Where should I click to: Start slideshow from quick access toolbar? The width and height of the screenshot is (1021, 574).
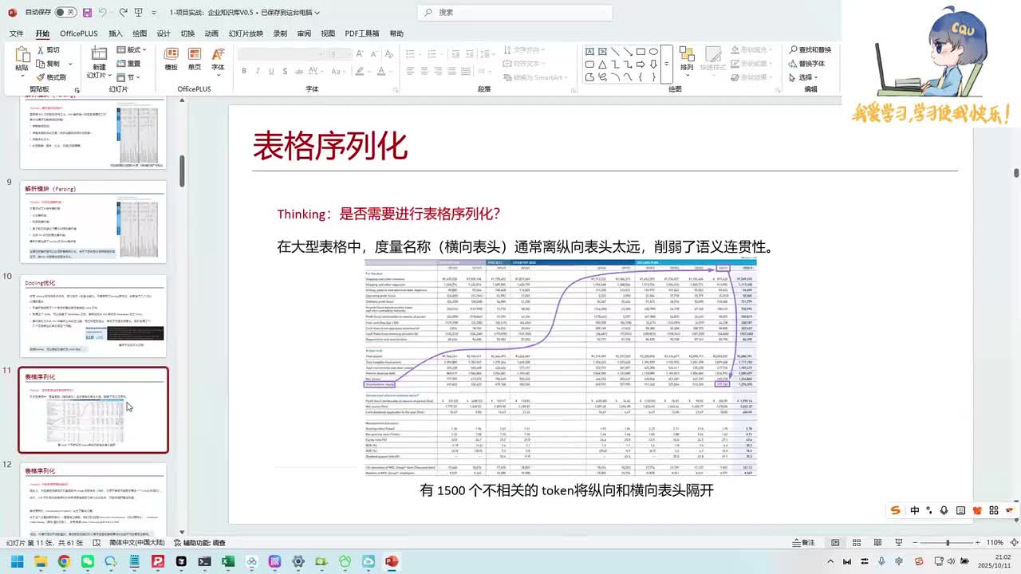point(140,13)
